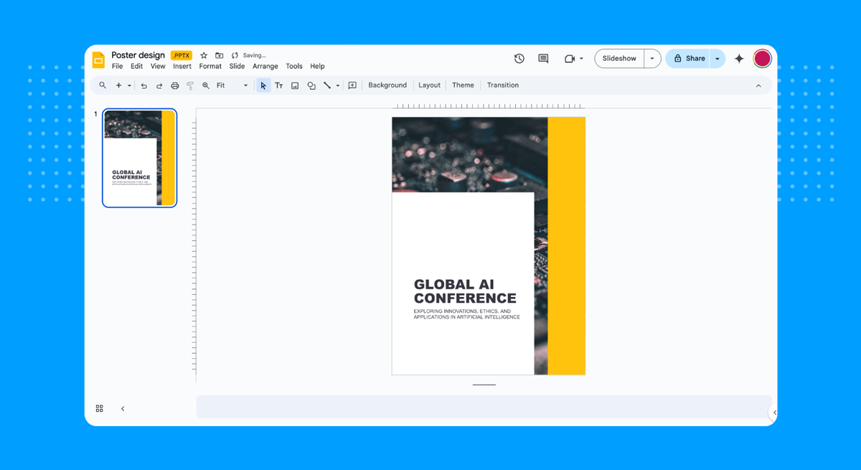Open new slide layout dropdown arrow
The image size is (861, 470).
129,85
